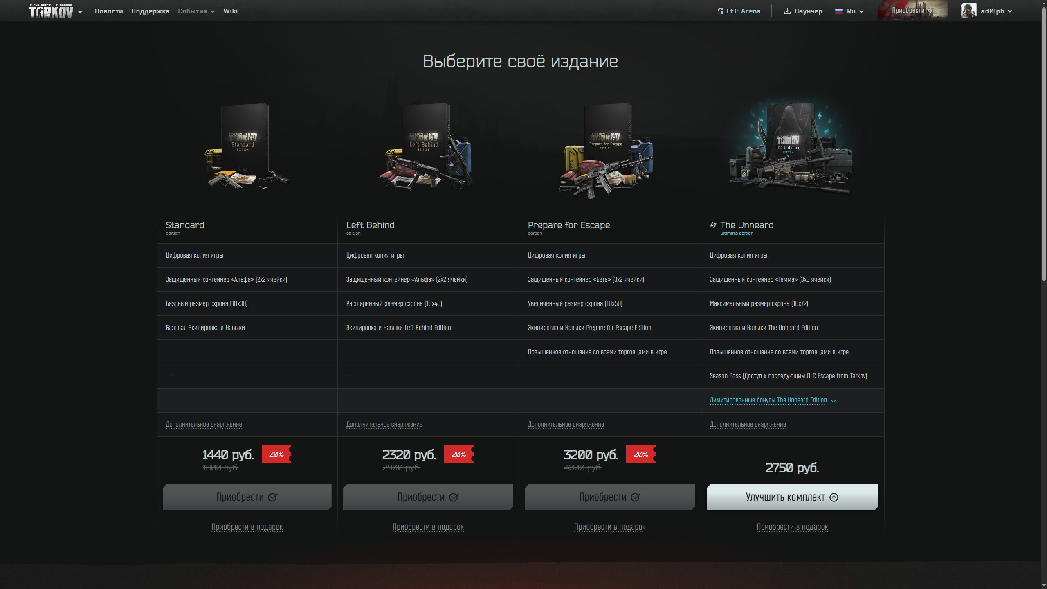The image size is (1047, 589).
Task: Click the 20% discount tag under Prepare for Escape
Action: (640, 454)
